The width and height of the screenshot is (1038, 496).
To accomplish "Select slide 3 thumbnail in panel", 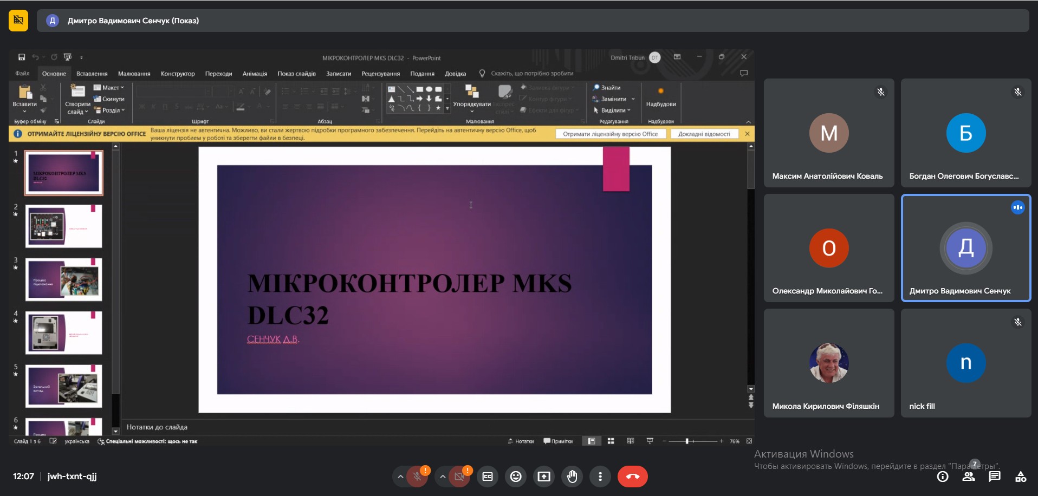I will 63,279.
